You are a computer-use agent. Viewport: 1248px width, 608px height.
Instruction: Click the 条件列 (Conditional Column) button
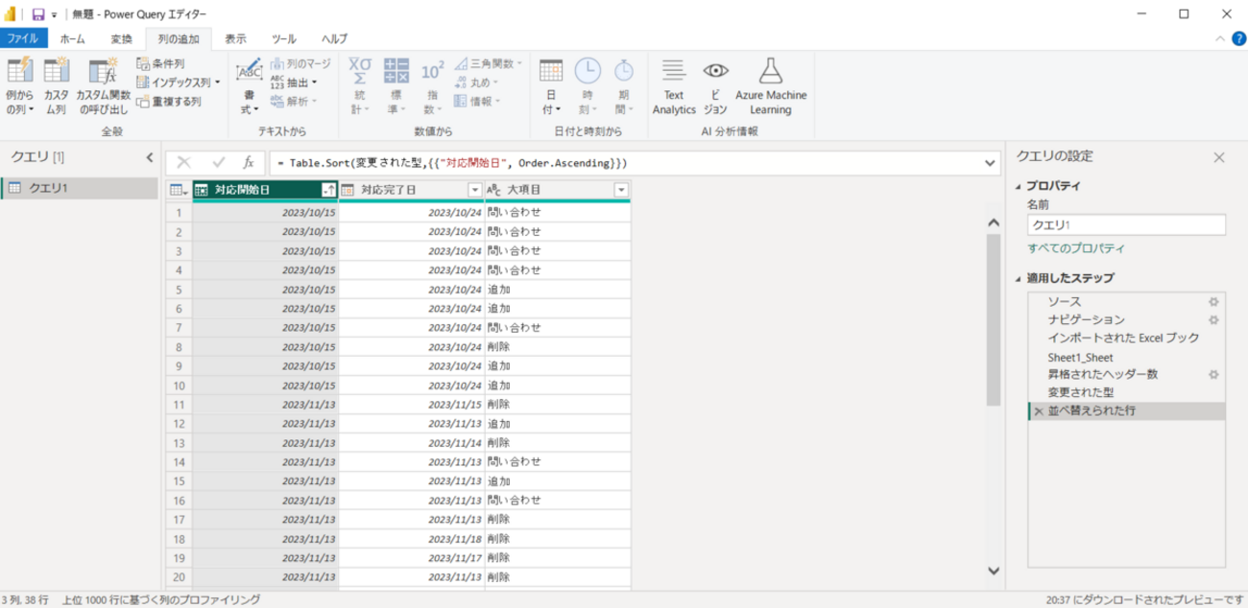(x=160, y=63)
